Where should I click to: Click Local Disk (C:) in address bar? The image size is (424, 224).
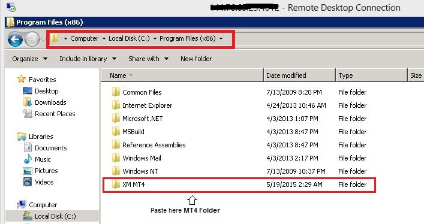pyautogui.click(x=129, y=39)
